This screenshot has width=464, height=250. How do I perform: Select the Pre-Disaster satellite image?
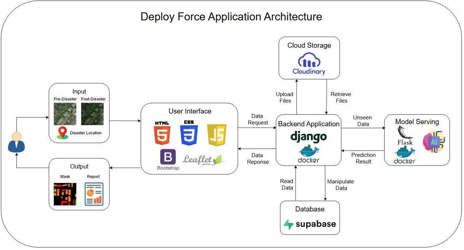point(65,114)
